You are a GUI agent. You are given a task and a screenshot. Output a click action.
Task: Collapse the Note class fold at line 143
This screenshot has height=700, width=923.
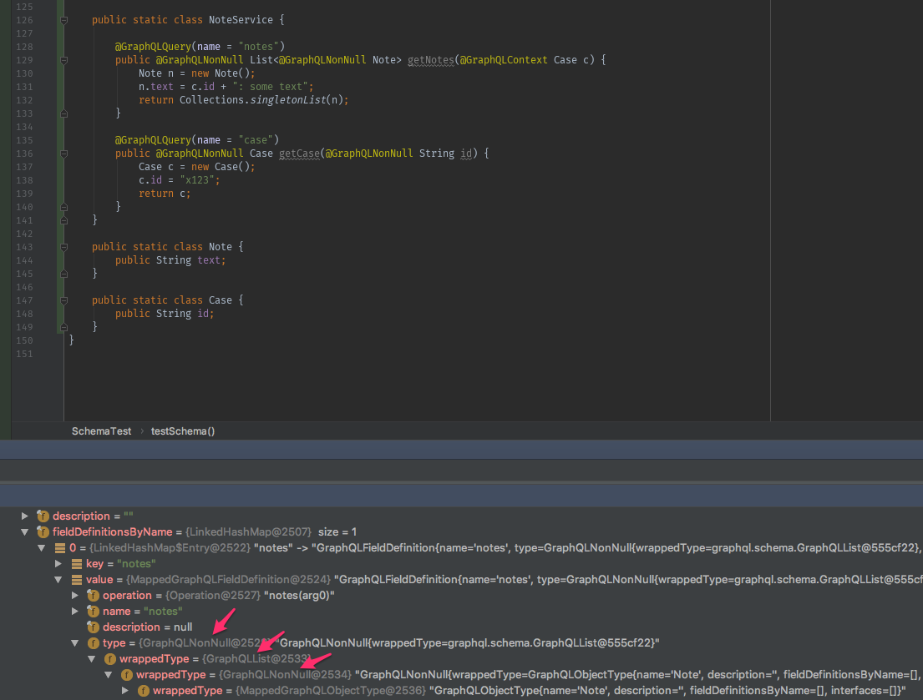[64, 248]
